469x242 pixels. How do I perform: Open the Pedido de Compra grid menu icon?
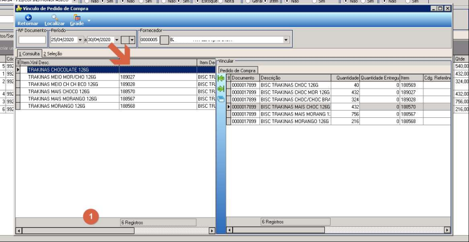pos(229,78)
